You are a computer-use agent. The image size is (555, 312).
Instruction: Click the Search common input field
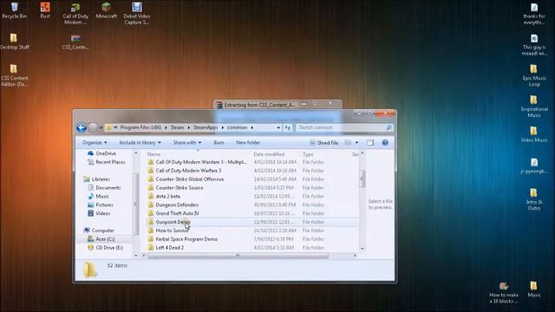[344, 127]
